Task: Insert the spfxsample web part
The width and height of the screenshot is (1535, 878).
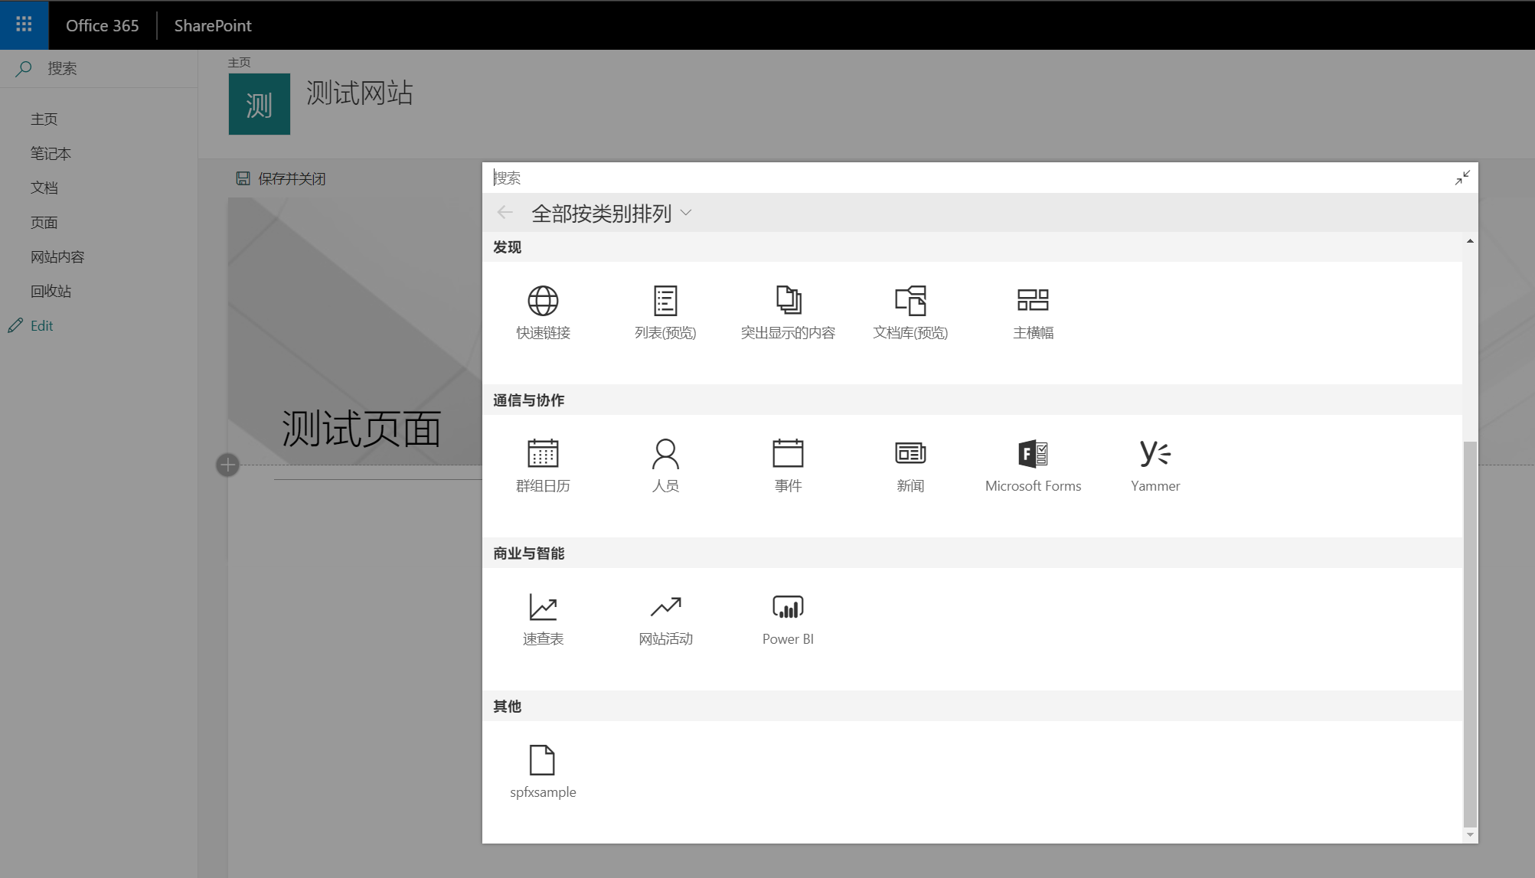Action: pyautogui.click(x=543, y=769)
